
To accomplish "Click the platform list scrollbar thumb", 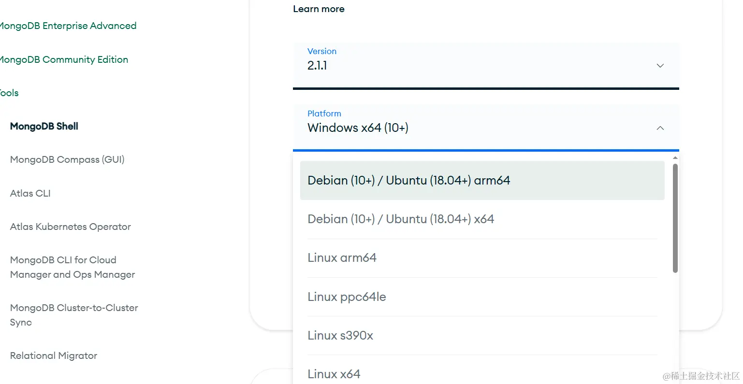I will click(675, 218).
